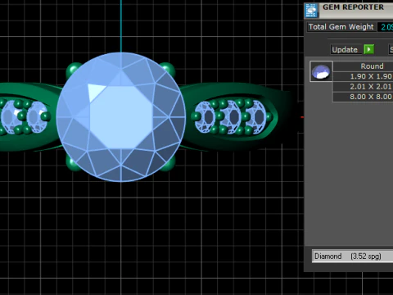Screen dimensions: 393x295
Task: Select the 2.01 X 2.01 gem size row
Action: pos(364,87)
